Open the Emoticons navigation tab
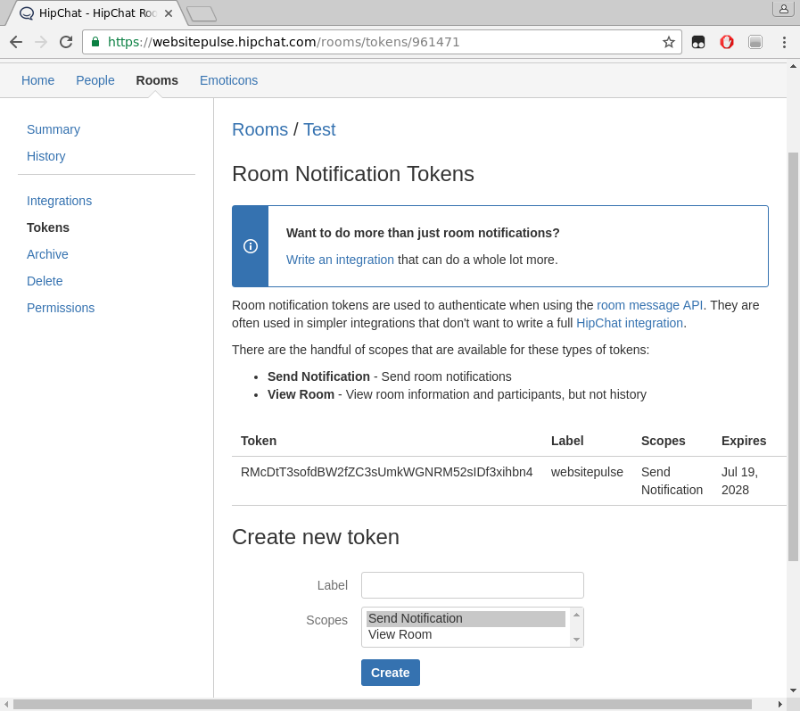 click(228, 80)
